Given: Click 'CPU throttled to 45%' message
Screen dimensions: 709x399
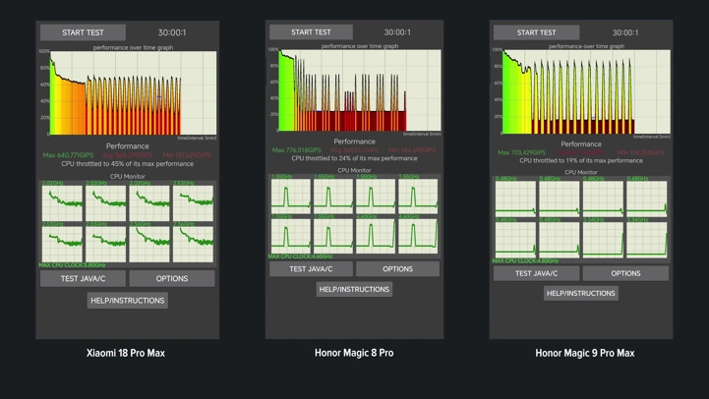Looking at the screenshot, I should coord(128,163).
